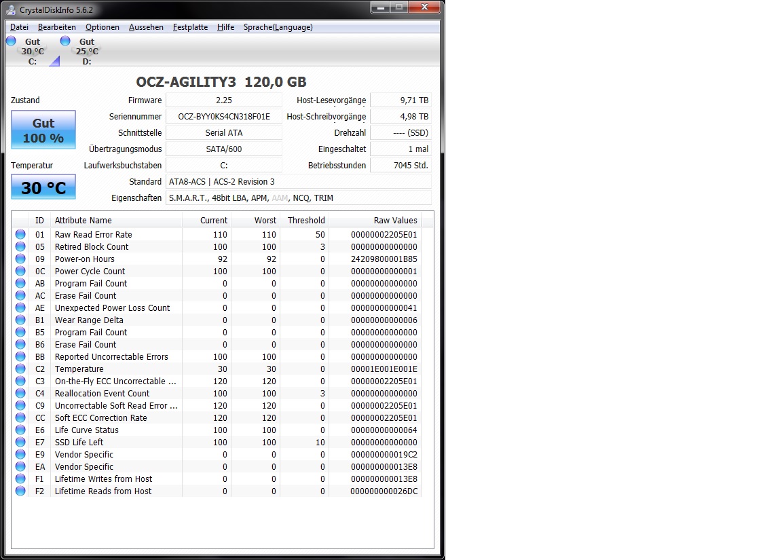Click status orb of Raw Read Error Rate
This screenshot has height=560, width=782.
pyautogui.click(x=20, y=234)
